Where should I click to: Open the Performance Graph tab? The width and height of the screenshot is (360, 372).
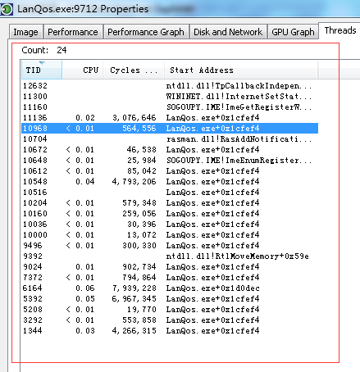(146, 32)
